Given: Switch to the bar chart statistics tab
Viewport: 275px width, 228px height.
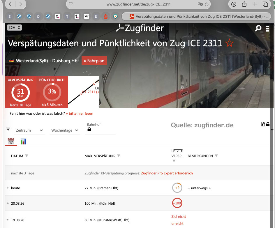Looking at the screenshot, I should click(x=23, y=141).
